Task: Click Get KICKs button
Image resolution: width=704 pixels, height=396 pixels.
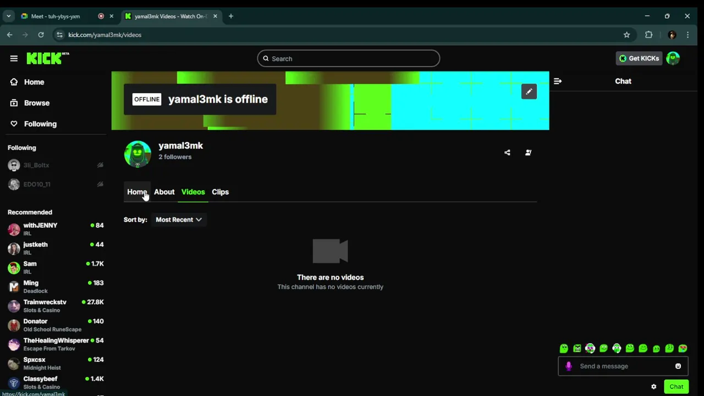Action: click(639, 58)
